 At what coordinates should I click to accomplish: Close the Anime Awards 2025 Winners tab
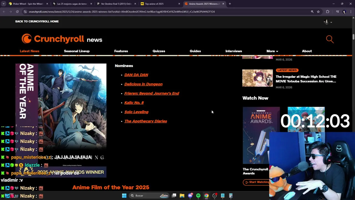click(223, 4)
